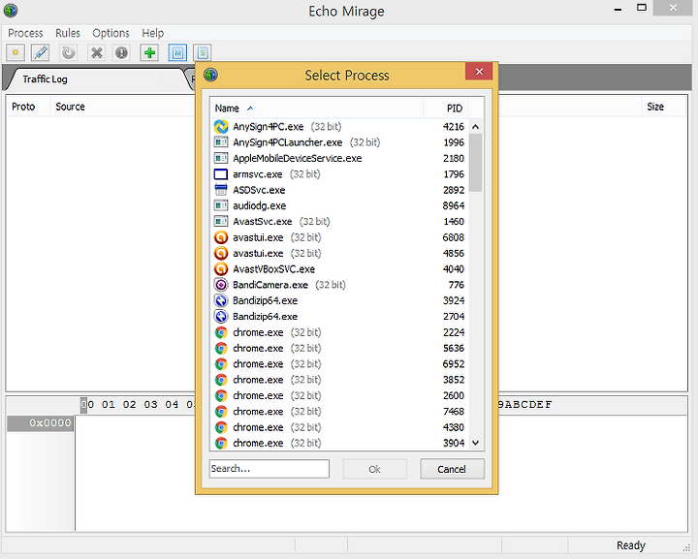Select chrome.exe icon with PID 2224
This screenshot has width=698, height=559.
click(221, 332)
